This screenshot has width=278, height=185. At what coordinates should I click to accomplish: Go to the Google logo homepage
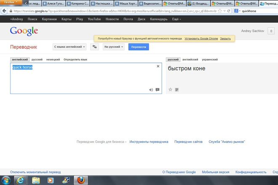pos(24,31)
